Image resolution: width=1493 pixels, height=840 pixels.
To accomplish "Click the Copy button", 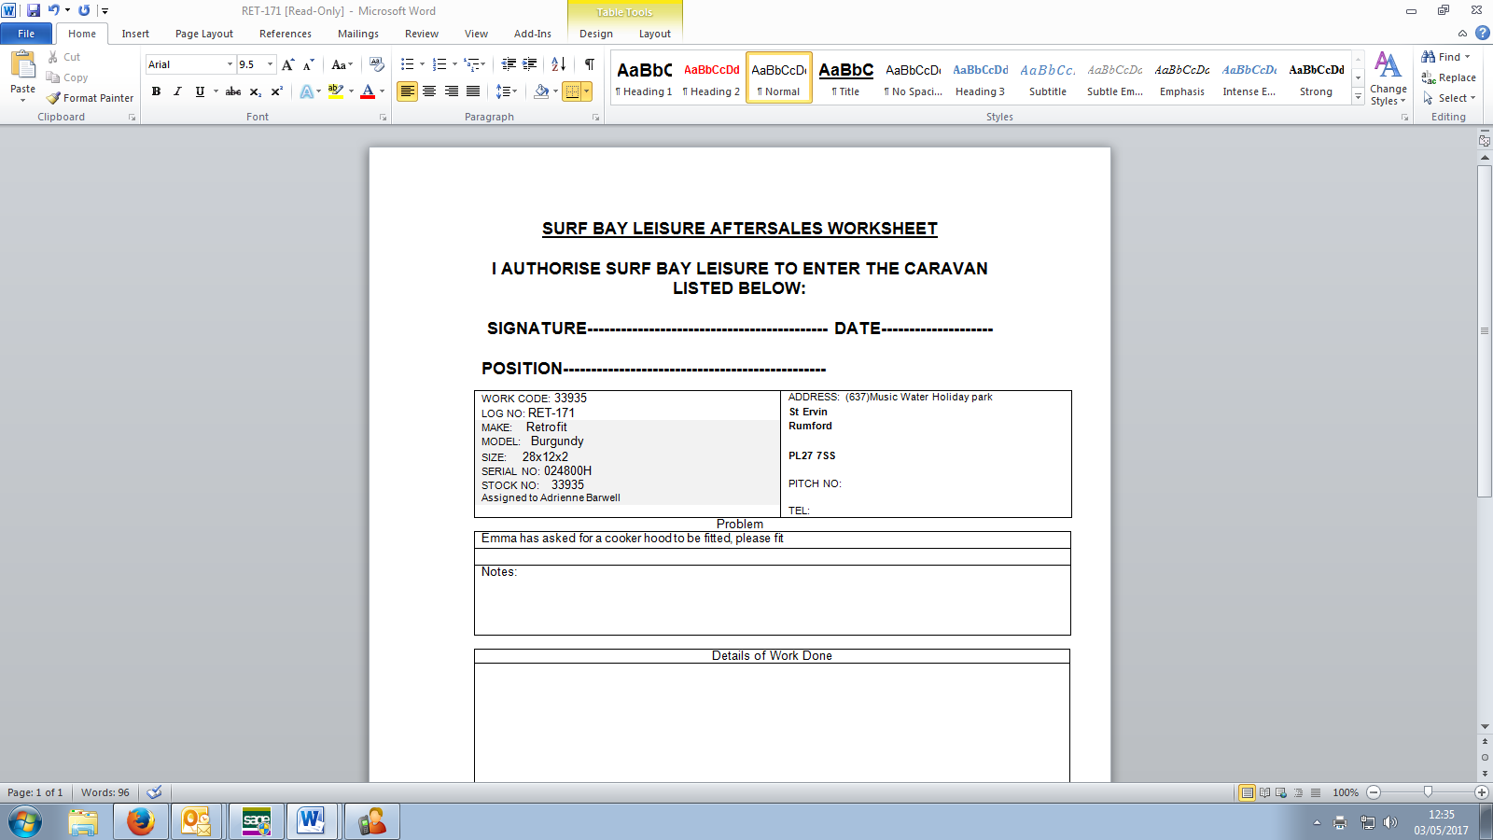I will (67, 77).
